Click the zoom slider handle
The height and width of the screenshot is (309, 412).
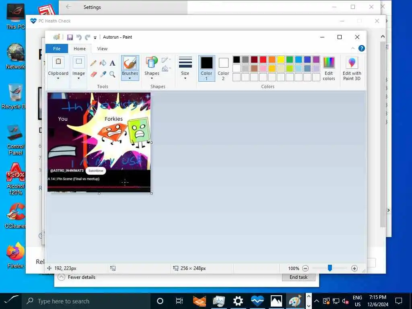pyautogui.click(x=330, y=268)
